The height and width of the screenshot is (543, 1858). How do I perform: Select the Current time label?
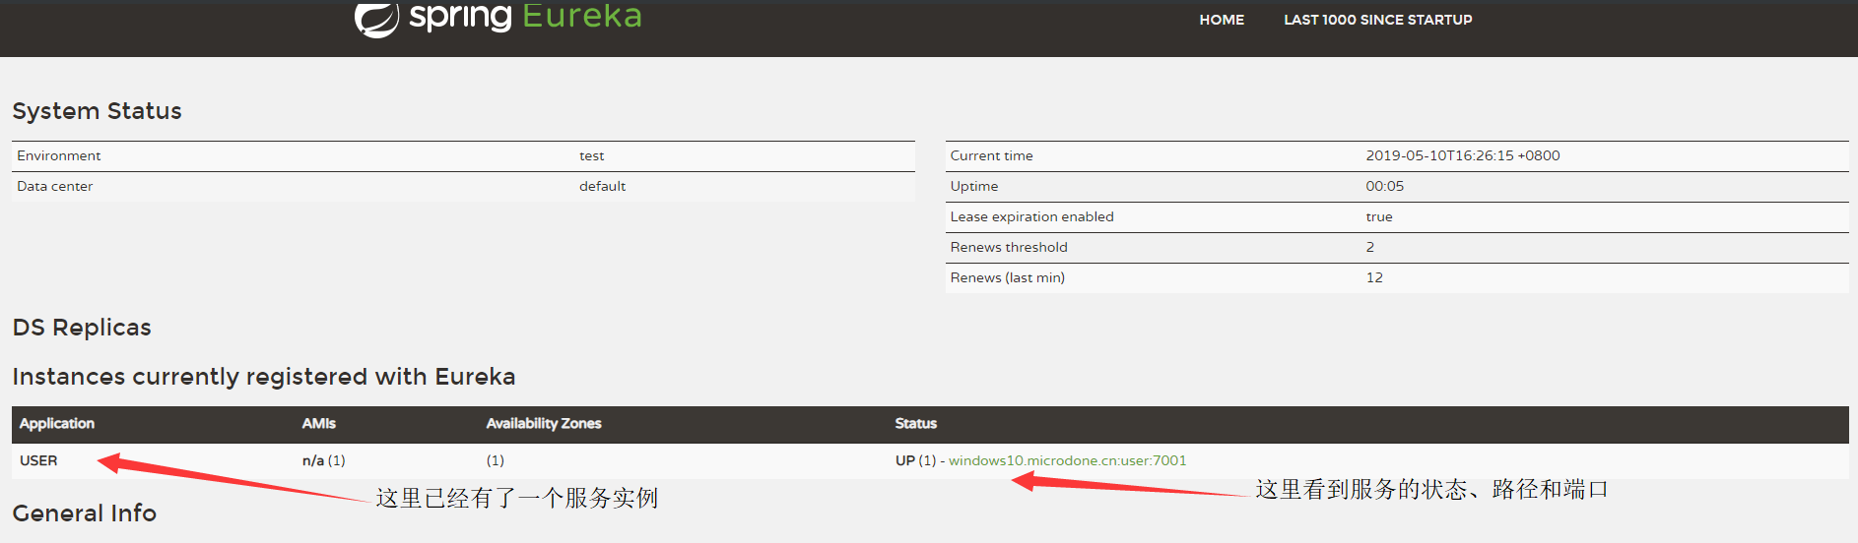point(991,155)
